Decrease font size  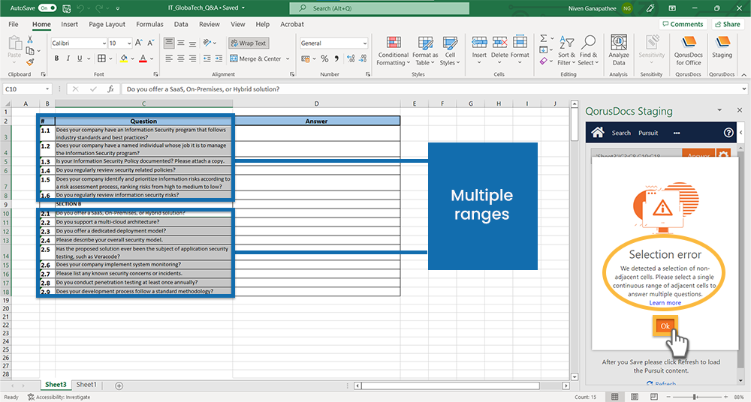point(150,43)
